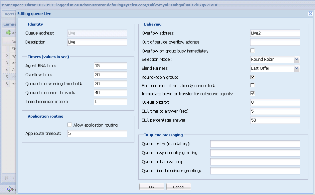The width and height of the screenshot is (315, 195).
Task: Select row 1 in the background grid
Action: tap(9, 49)
